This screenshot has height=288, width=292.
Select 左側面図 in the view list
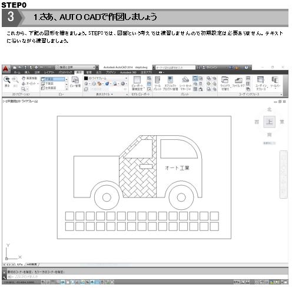49,88
